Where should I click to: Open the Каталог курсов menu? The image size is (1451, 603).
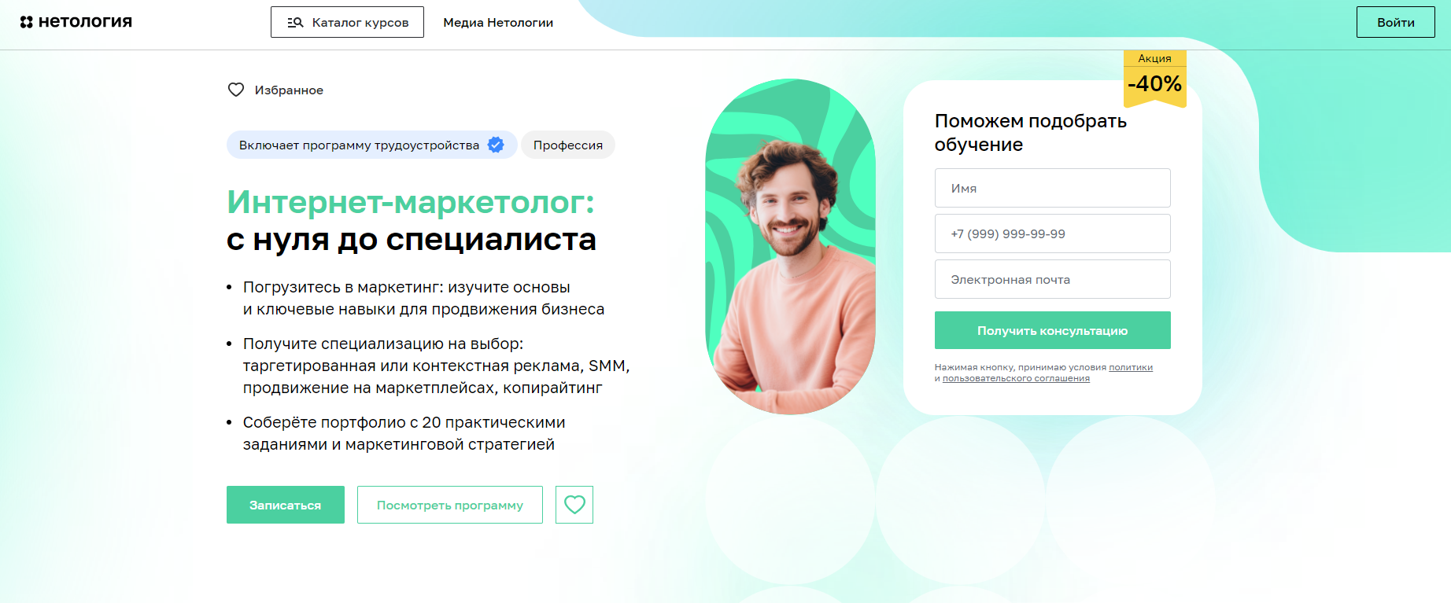347,22
